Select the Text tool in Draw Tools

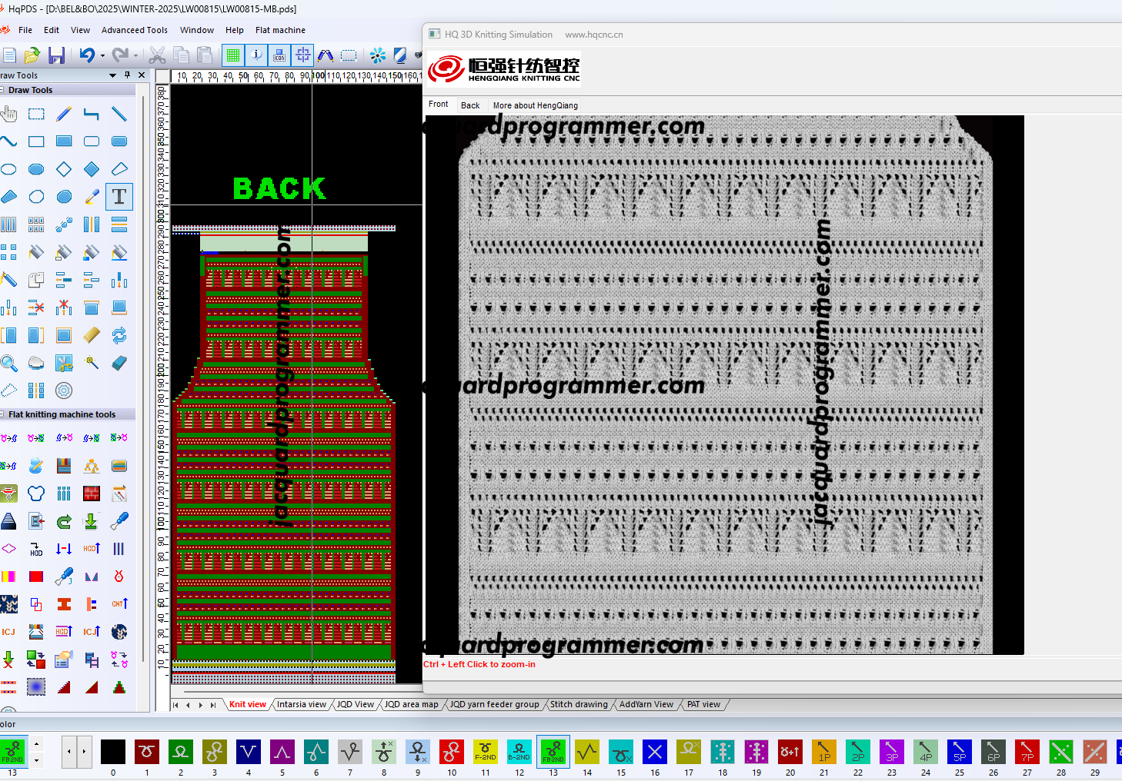pos(119,197)
